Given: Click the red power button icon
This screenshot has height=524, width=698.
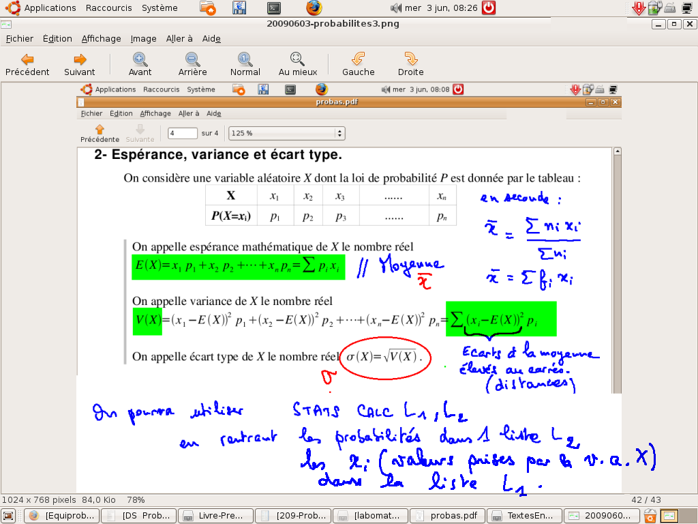Looking at the screenshot, I should [488, 8].
